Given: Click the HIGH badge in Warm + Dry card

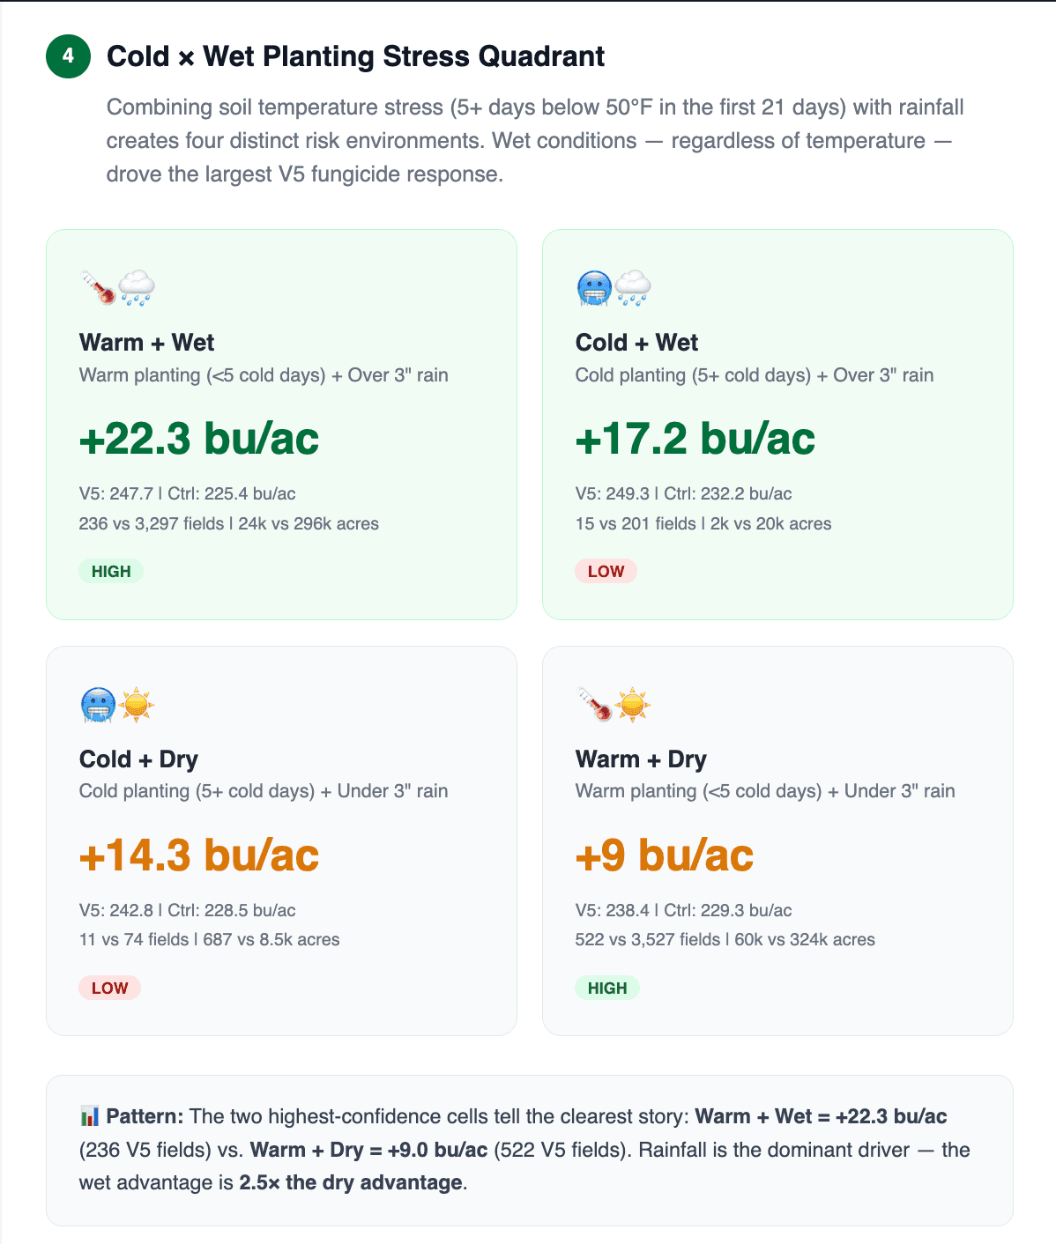Looking at the screenshot, I should 607,988.
